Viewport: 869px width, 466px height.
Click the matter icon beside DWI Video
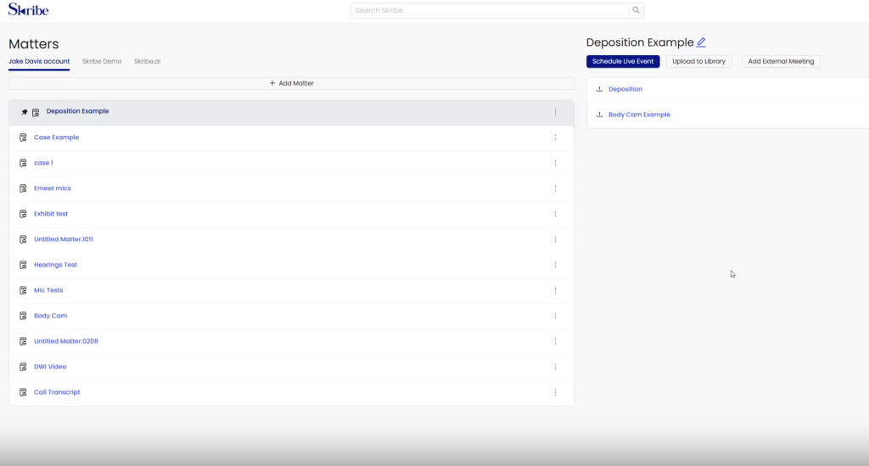point(23,367)
